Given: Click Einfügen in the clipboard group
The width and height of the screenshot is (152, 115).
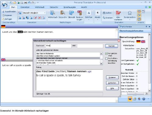Looking at the screenshot, I should [7, 19].
